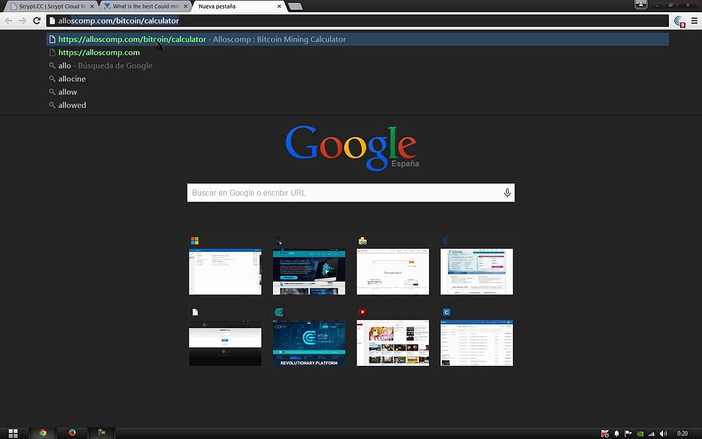Close the 'What is the best' tab

point(185,6)
